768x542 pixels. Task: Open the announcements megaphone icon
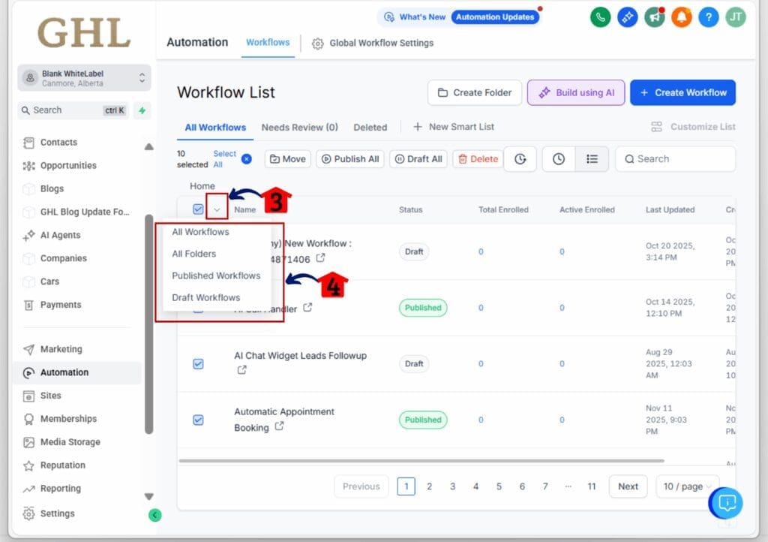tap(654, 17)
